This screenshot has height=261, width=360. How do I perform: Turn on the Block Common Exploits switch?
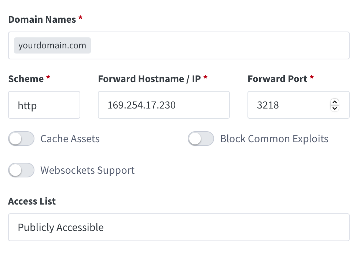tap(201, 139)
